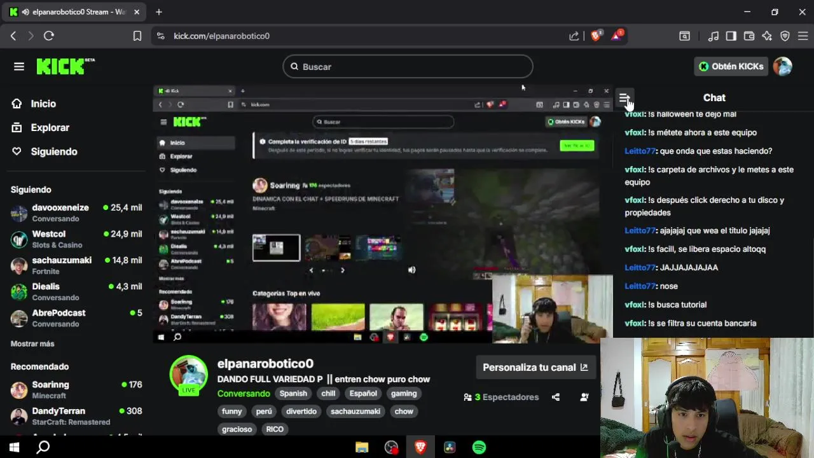
Task: Open Leo AI sparkle icon
Action: (767, 36)
